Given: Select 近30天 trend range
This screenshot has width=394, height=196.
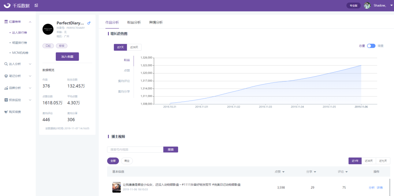Looking at the screenshot, I should (x=134, y=47).
